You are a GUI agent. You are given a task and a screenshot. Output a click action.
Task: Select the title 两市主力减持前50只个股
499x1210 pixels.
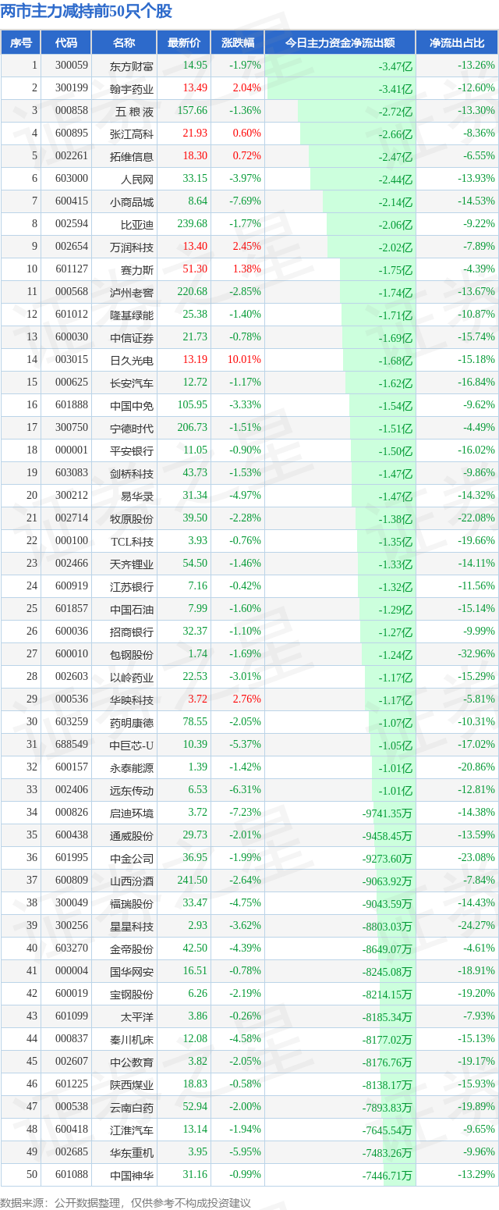(87, 12)
